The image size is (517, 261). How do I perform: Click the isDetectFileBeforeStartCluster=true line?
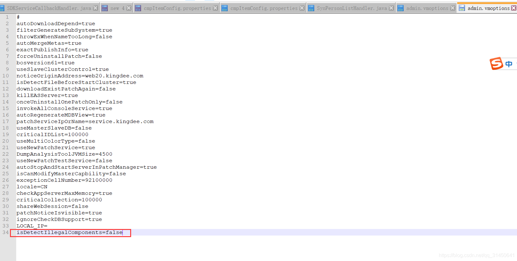[x=76, y=82]
